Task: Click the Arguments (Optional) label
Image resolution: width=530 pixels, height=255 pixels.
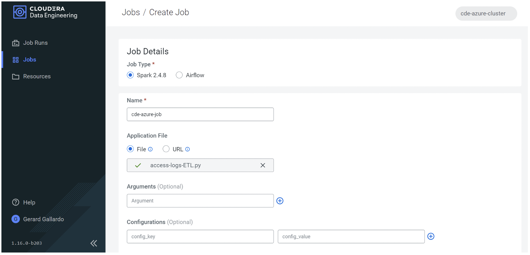Action: pos(155,186)
